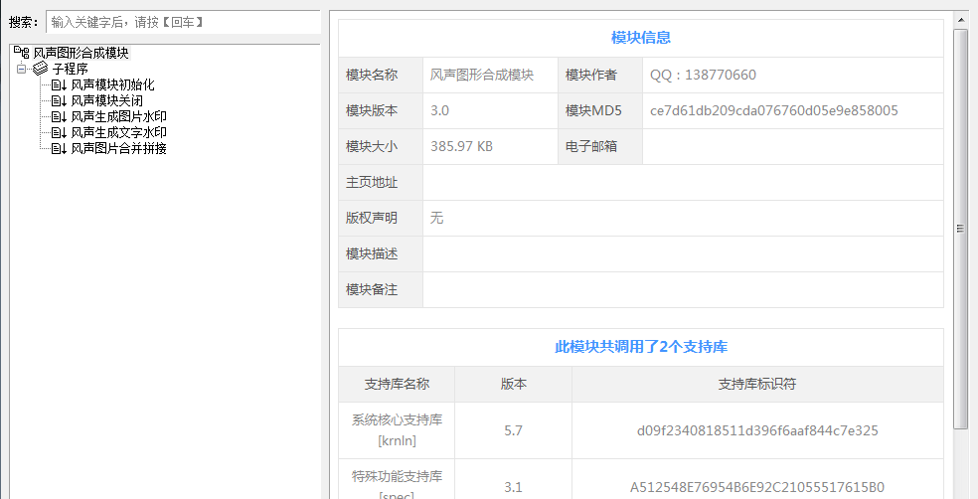The width and height of the screenshot is (978, 499).
Task: Select 风声生成文字水印 in the tree
Action: 118,133
